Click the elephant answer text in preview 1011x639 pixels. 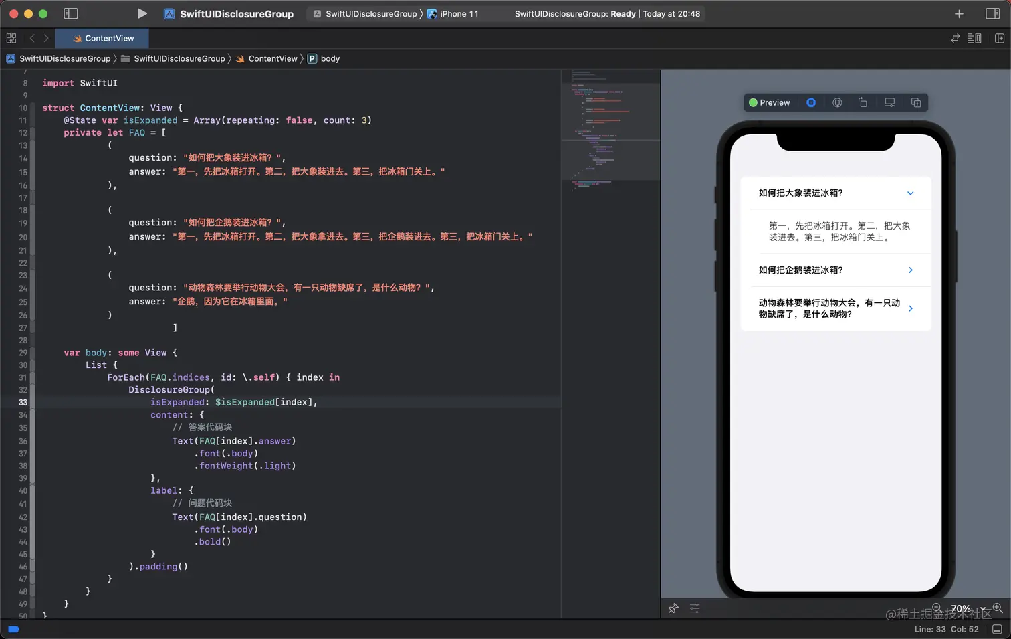(839, 232)
